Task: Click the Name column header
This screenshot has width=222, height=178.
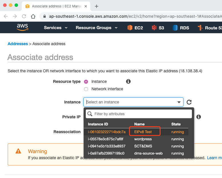Action: pyautogui.click(x=139, y=124)
